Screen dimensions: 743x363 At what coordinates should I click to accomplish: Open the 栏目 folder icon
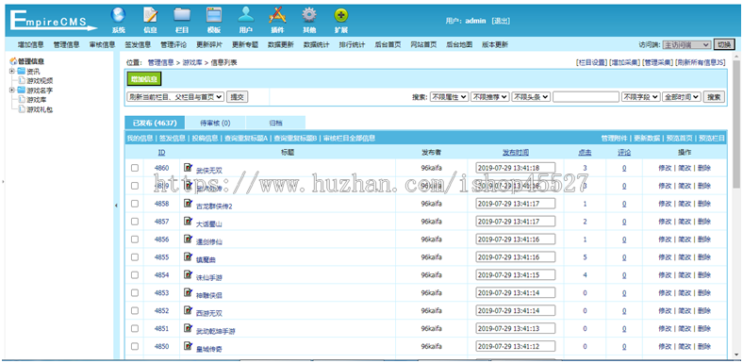tap(182, 16)
